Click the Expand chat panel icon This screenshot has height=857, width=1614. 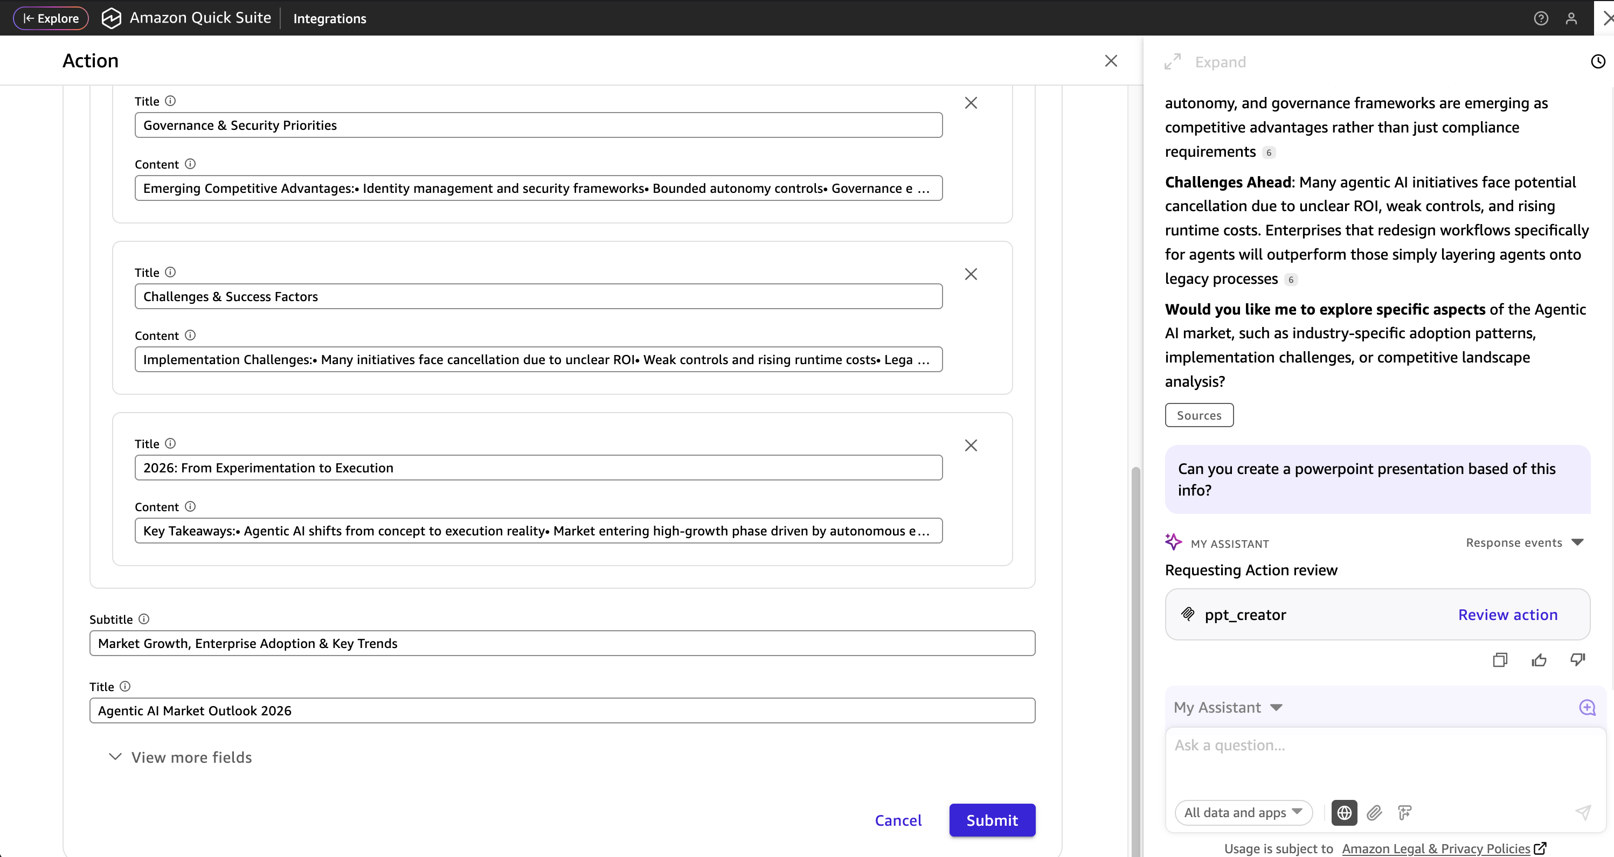pyautogui.click(x=1172, y=61)
